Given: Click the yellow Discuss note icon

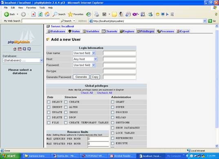Looking at the screenshot, I should pos(114,14).
